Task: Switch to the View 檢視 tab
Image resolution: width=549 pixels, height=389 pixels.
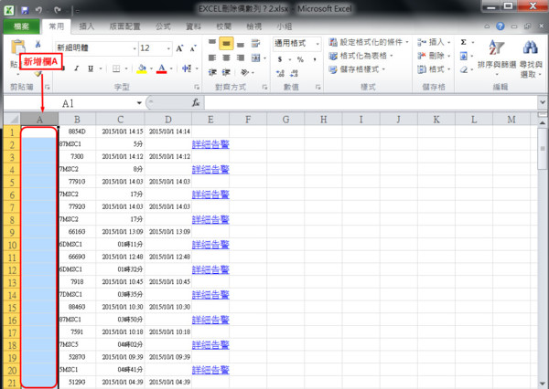Action: [254, 26]
